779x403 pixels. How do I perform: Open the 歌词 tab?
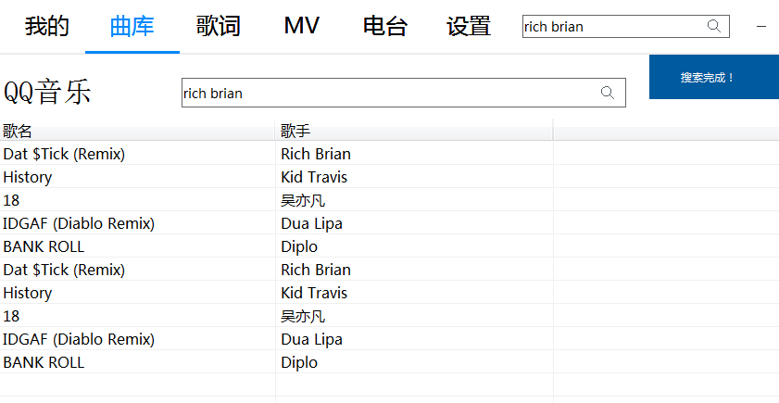tap(218, 26)
